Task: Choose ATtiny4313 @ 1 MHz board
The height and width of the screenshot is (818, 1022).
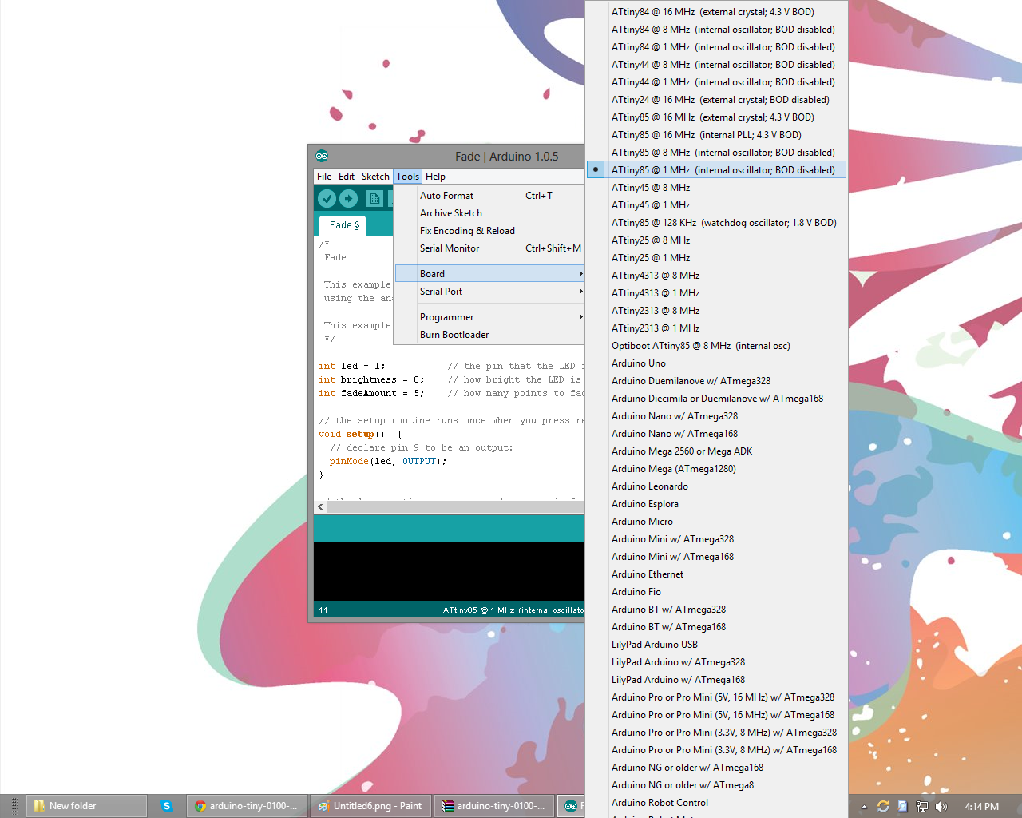Action: (716, 293)
